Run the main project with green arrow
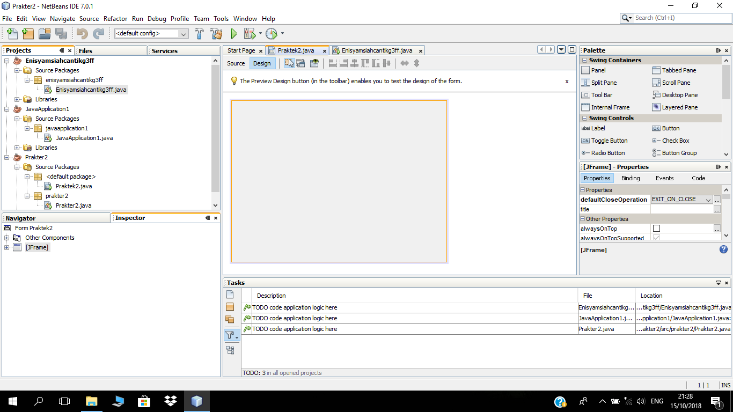The width and height of the screenshot is (733, 412). click(x=233, y=33)
